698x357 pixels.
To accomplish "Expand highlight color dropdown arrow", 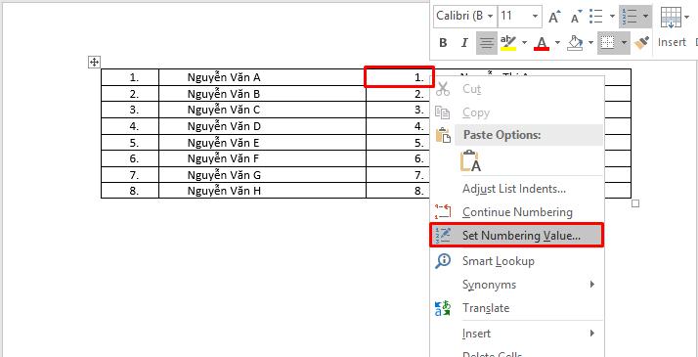I will coord(524,43).
